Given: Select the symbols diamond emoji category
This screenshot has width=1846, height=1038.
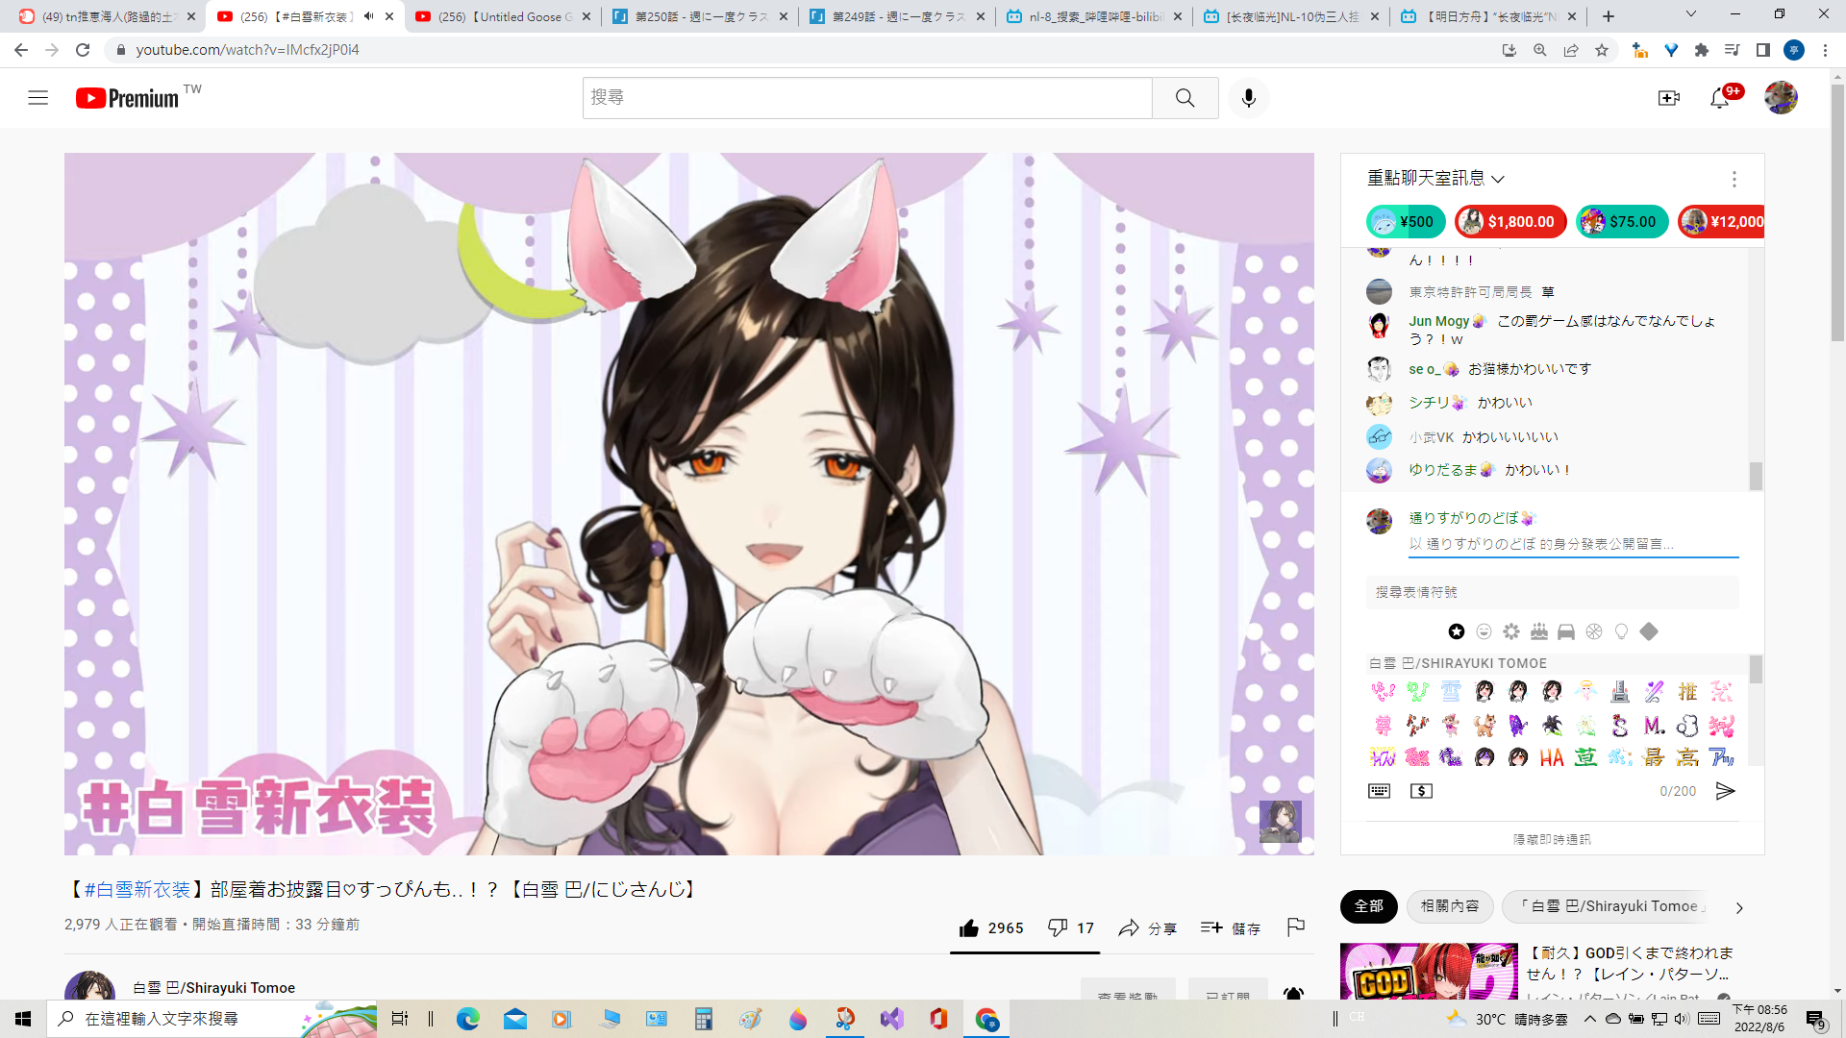Looking at the screenshot, I should (1649, 631).
